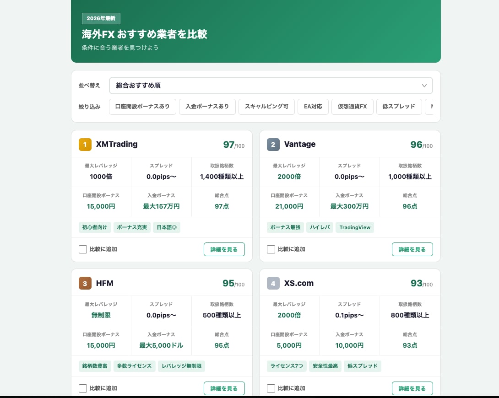Filter by 仮想通貨FX
Viewport: 499px width, 398px height.
[x=353, y=107]
